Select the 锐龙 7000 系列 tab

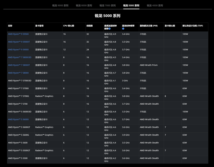pyautogui.click(x=107, y=5)
